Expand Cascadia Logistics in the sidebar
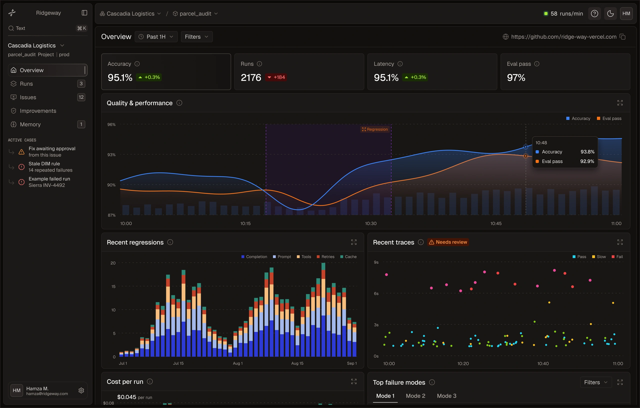The height and width of the screenshot is (408, 640). click(36, 45)
